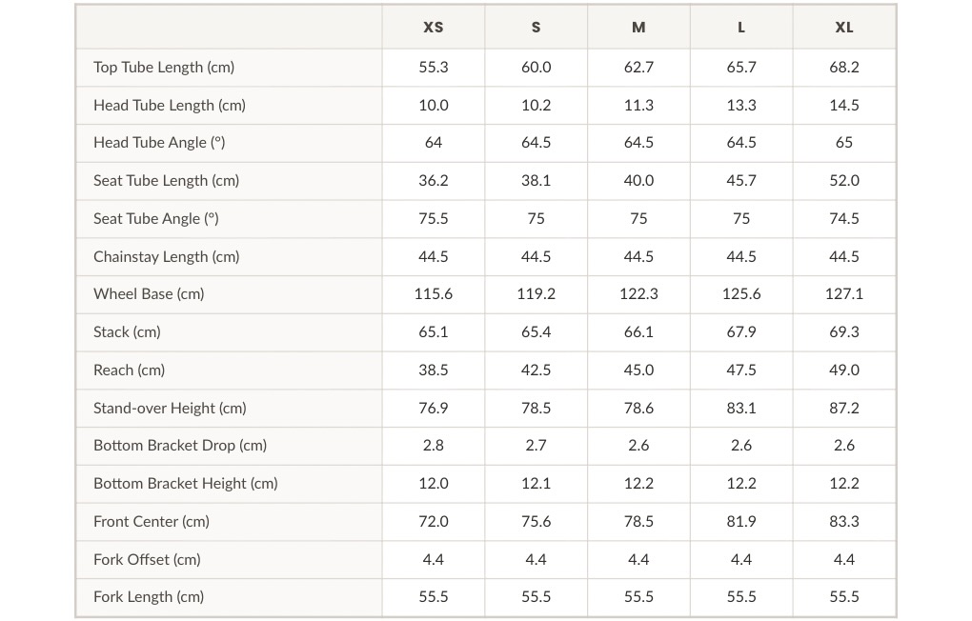Click the Stack value 65.1 for XS
This screenshot has height=621, width=972.
pyautogui.click(x=434, y=332)
